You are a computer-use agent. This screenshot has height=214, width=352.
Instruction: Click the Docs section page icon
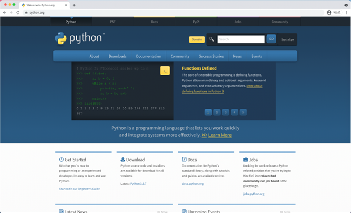184,160
